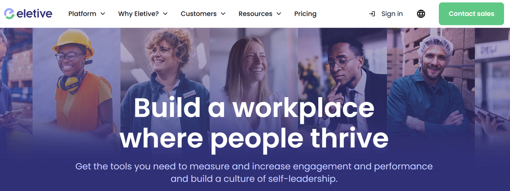Click the Sign in text link

[x=392, y=14]
